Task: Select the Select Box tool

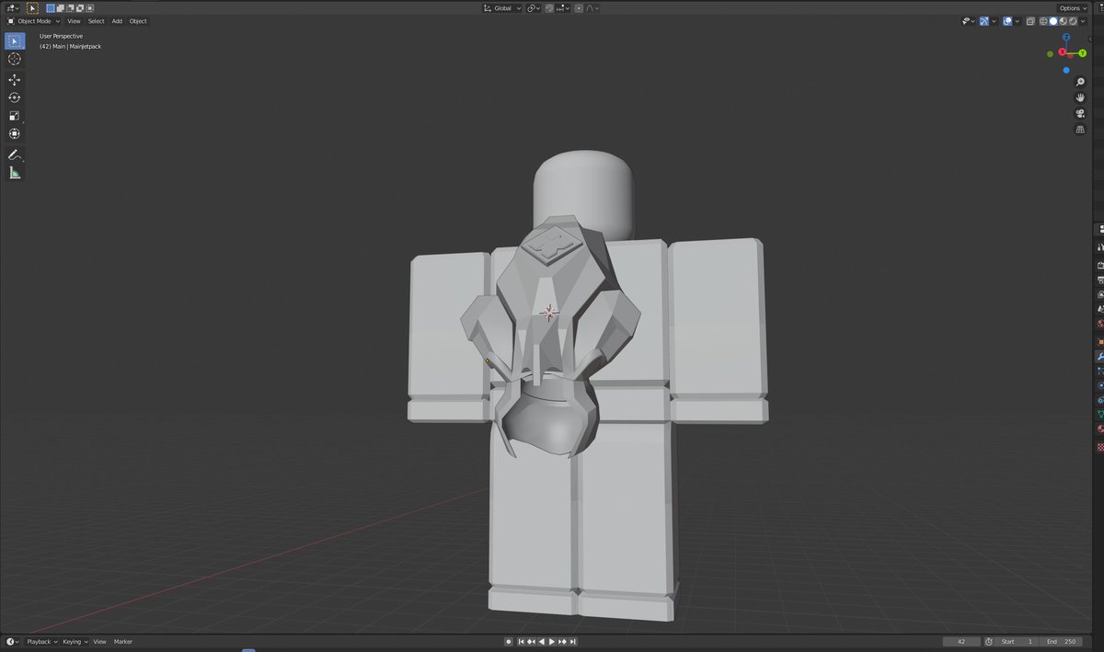Action: pos(15,41)
